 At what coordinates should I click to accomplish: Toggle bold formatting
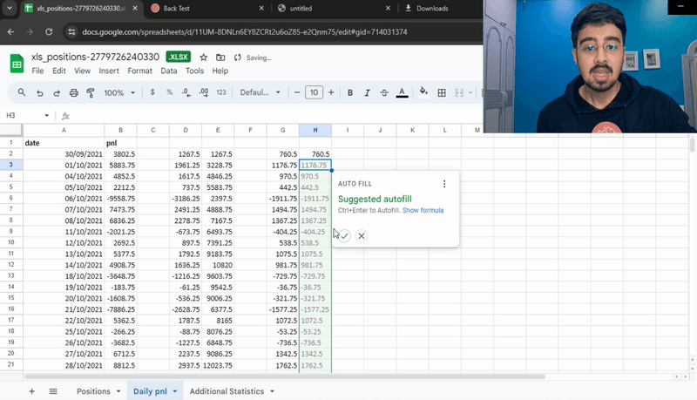pyautogui.click(x=350, y=92)
